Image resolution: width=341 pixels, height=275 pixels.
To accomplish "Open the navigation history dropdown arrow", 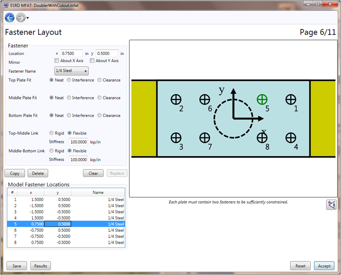I will (28, 18).
